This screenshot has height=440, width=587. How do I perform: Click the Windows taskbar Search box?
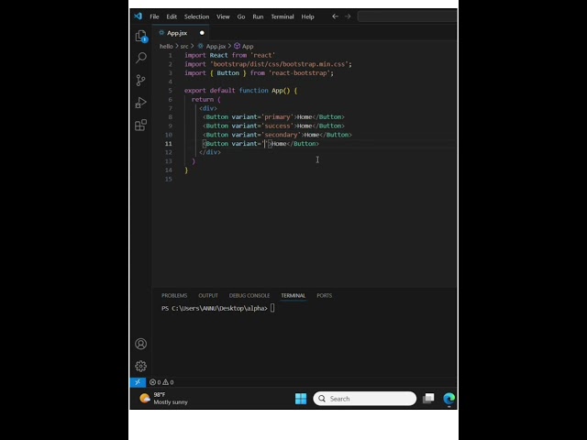tap(365, 399)
